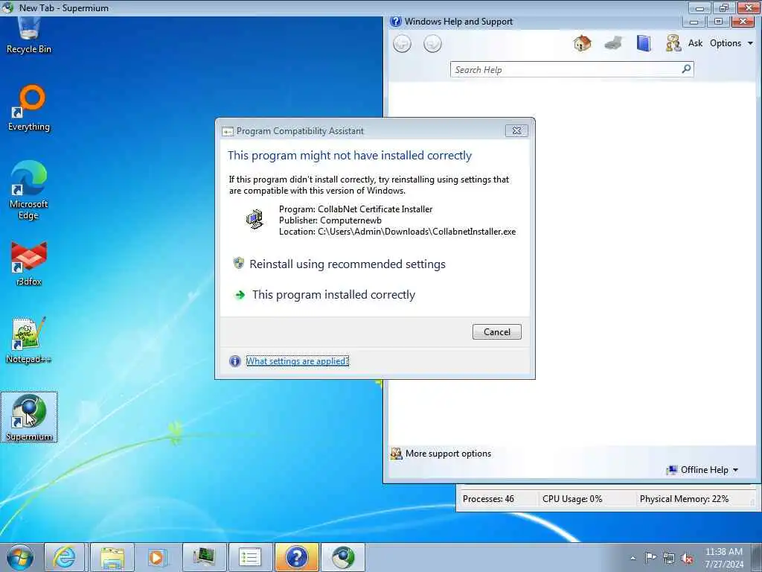Click the taskbar clock and date

(x=724, y=558)
